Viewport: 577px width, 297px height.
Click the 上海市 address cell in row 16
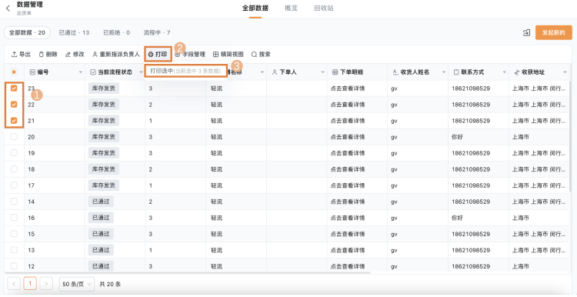(521, 218)
